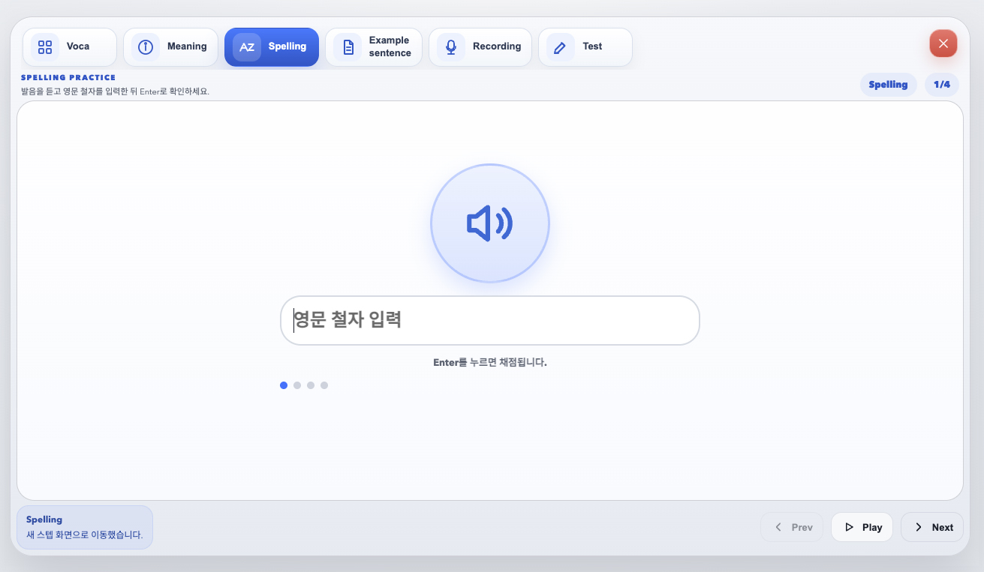Close the lesson with the red X
The height and width of the screenshot is (572, 984).
click(x=943, y=43)
